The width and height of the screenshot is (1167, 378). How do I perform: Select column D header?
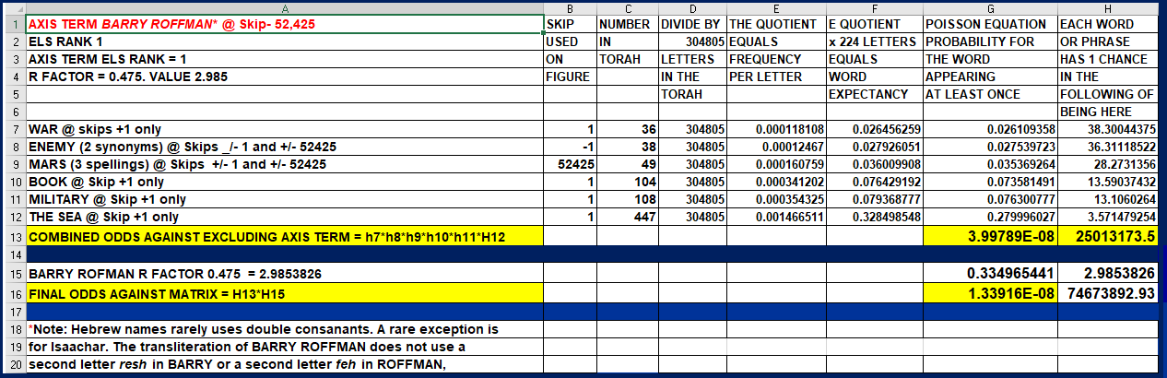691,7
